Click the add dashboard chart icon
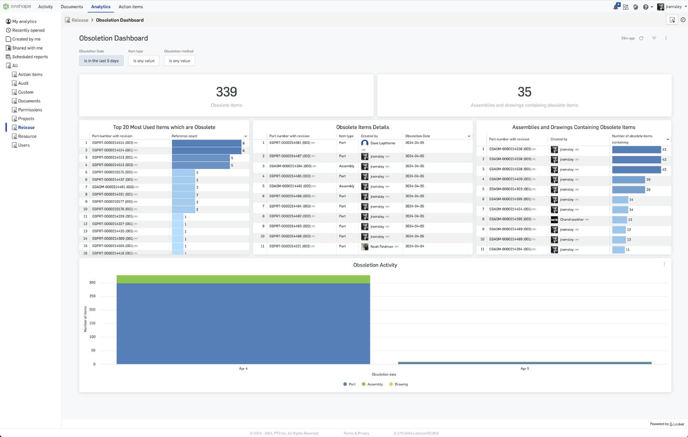 point(672,20)
